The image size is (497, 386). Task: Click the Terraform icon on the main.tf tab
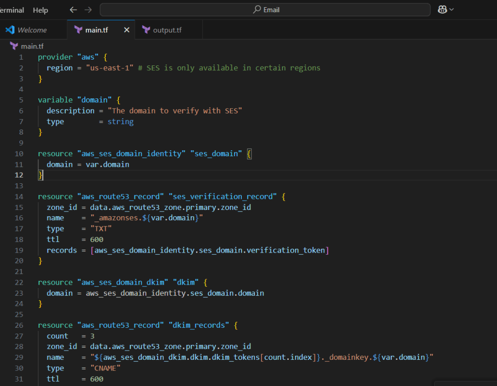click(x=78, y=30)
